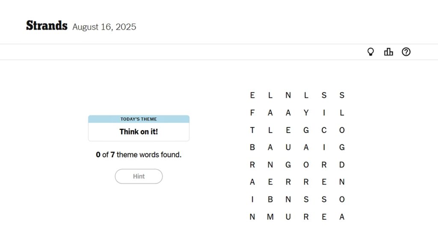Image resolution: width=438 pixels, height=246 pixels.
Task: Click the Strands logo title
Action: pos(47,26)
